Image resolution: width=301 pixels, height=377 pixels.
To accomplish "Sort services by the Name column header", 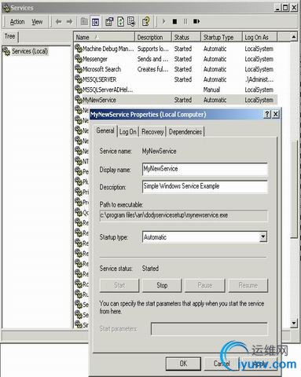I will (x=104, y=37).
